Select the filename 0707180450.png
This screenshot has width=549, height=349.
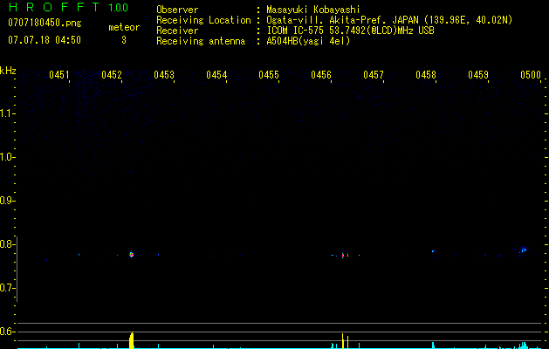[x=45, y=23]
